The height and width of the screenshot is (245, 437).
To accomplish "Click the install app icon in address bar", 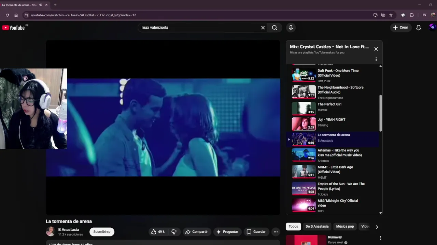I will click(x=375, y=15).
